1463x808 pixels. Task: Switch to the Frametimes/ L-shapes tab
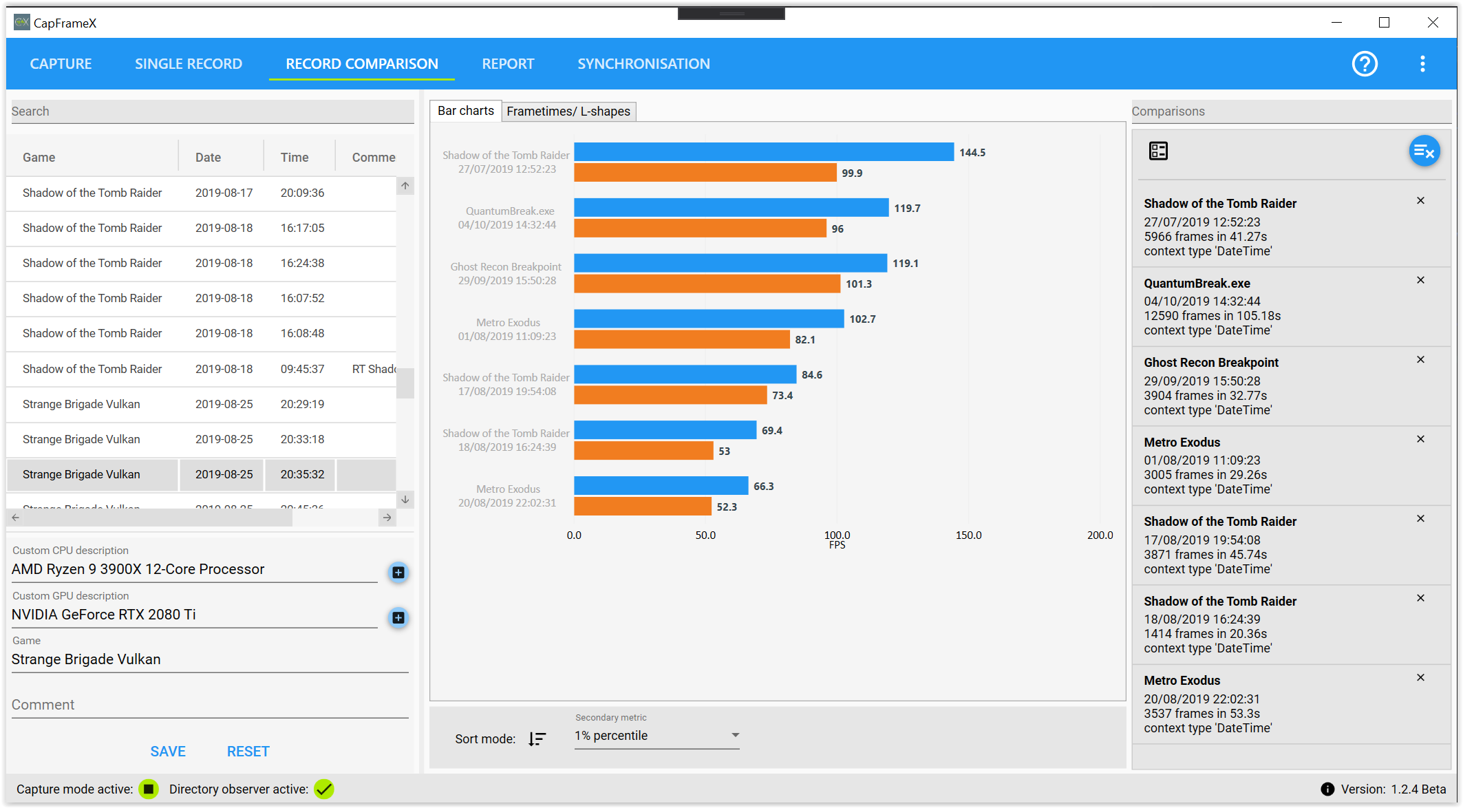pyautogui.click(x=568, y=111)
